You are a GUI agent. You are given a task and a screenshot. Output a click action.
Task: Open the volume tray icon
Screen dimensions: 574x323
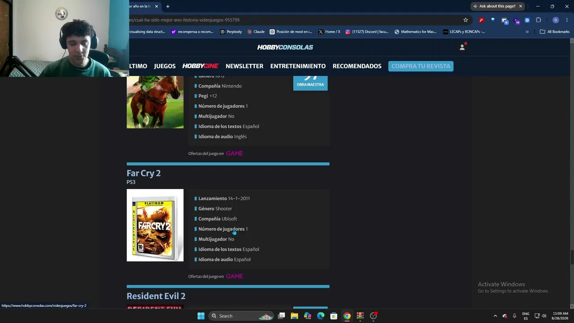(544, 316)
